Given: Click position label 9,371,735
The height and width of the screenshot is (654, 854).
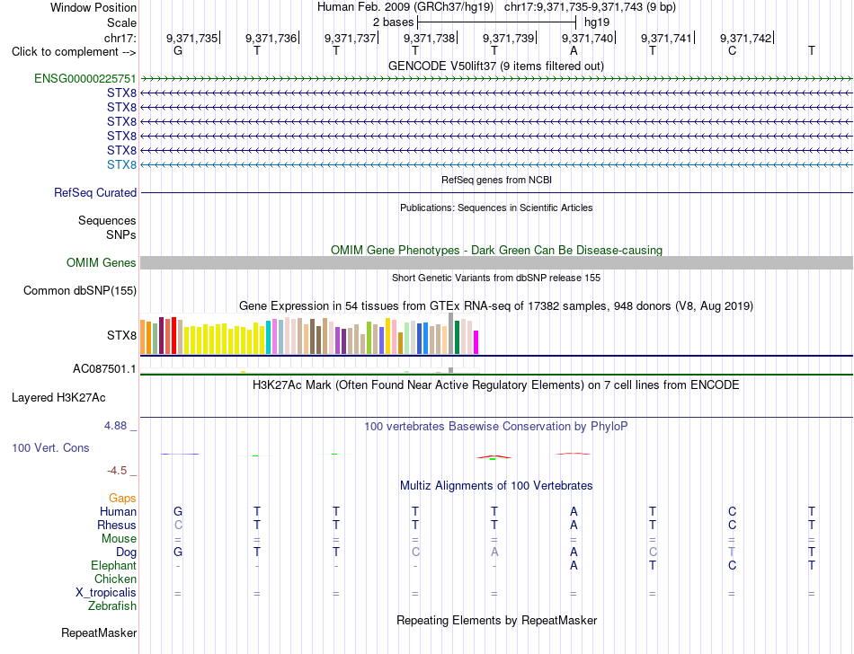Looking at the screenshot, I should tap(191, 38).
